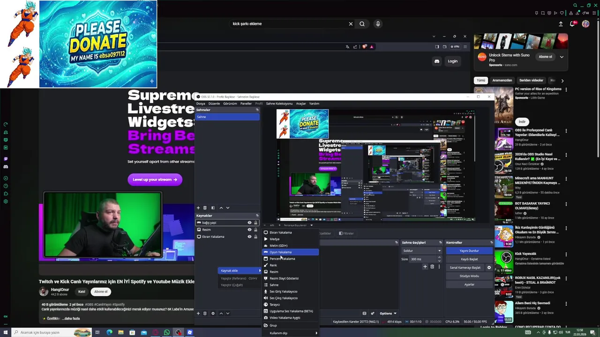Choose Grup in the add-source menu
The height and width of the screenshot is (337, 600).
pos(290,325)
